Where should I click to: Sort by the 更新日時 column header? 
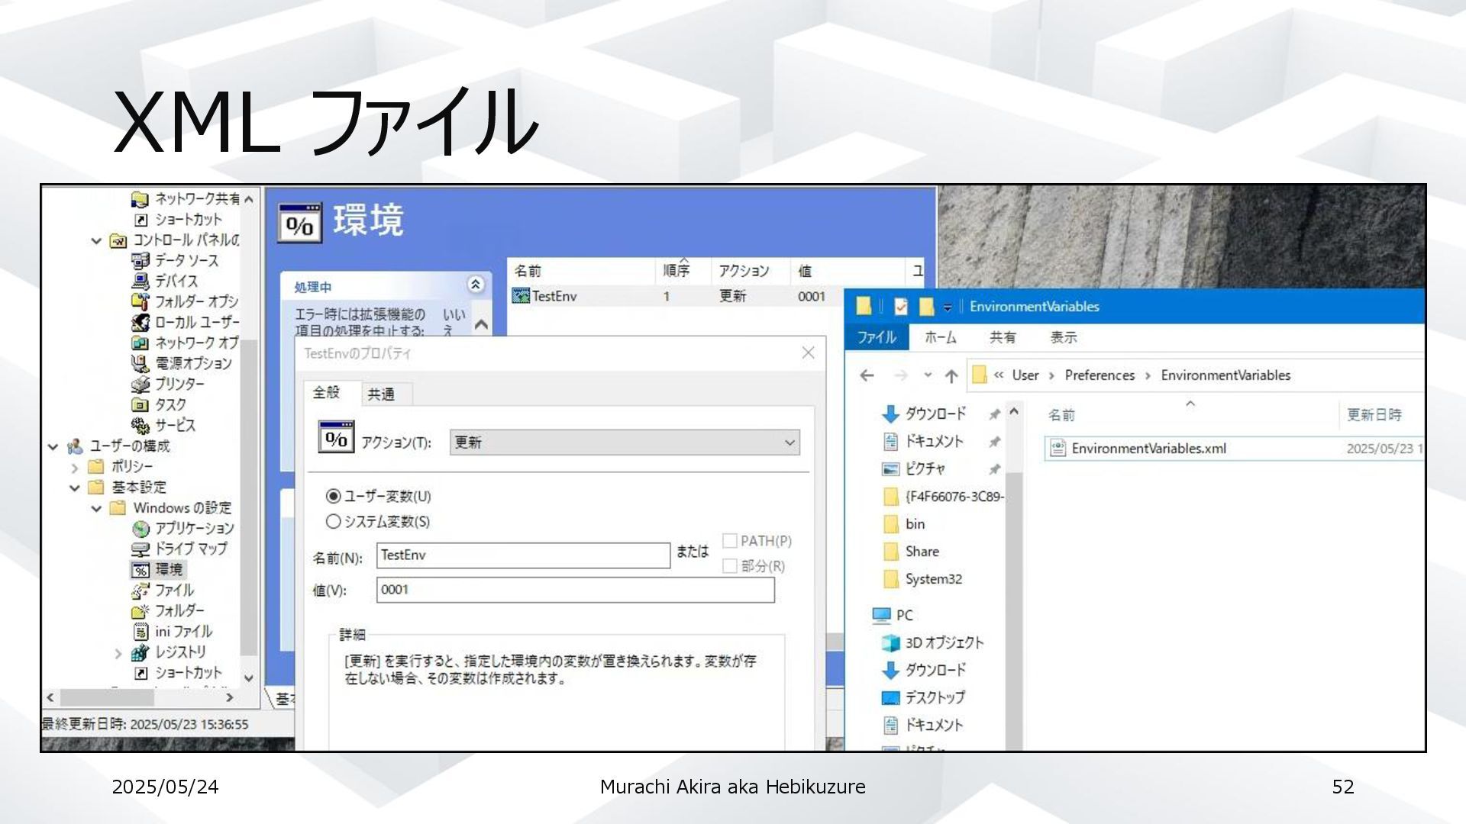pos(1374,415)
